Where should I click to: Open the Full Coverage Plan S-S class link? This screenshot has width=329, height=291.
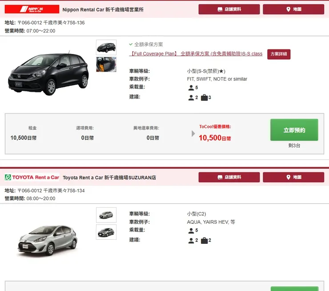point(196,54)
